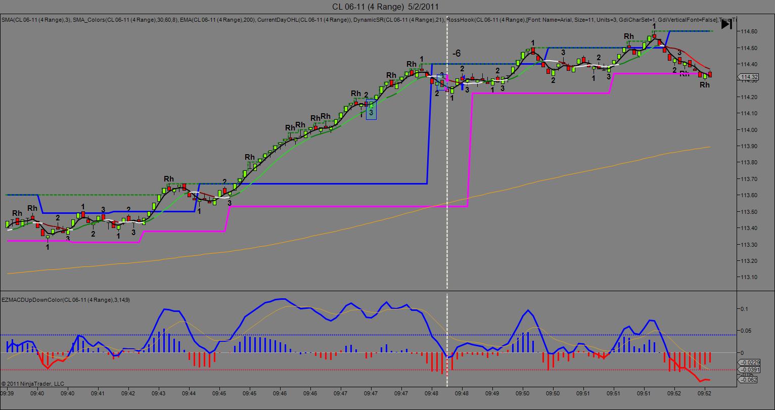
Task: Click the 0.05 label on MACD axis
Action: pos(745,331)
